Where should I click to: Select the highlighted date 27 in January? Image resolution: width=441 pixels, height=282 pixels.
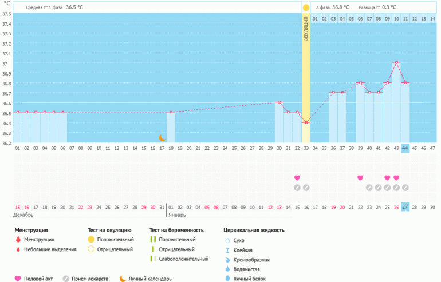pyautogui.click(x=405, y=206)
